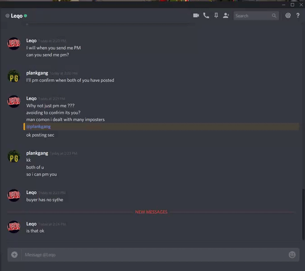The width and height of the screenshot is (305, 271).
Task: Click the search magnifier icon
Action: 274,15
